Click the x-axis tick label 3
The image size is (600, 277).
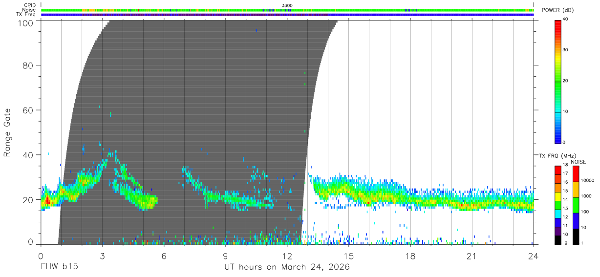[x=102, y=256]
